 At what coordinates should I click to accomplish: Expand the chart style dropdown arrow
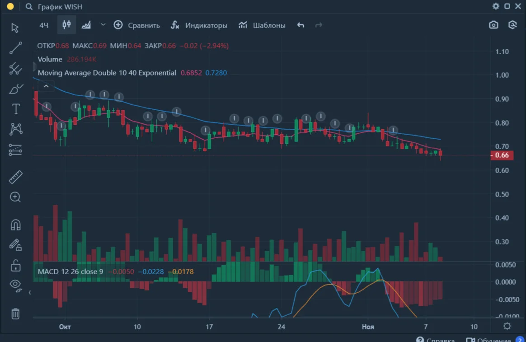[x=103, y=25]
